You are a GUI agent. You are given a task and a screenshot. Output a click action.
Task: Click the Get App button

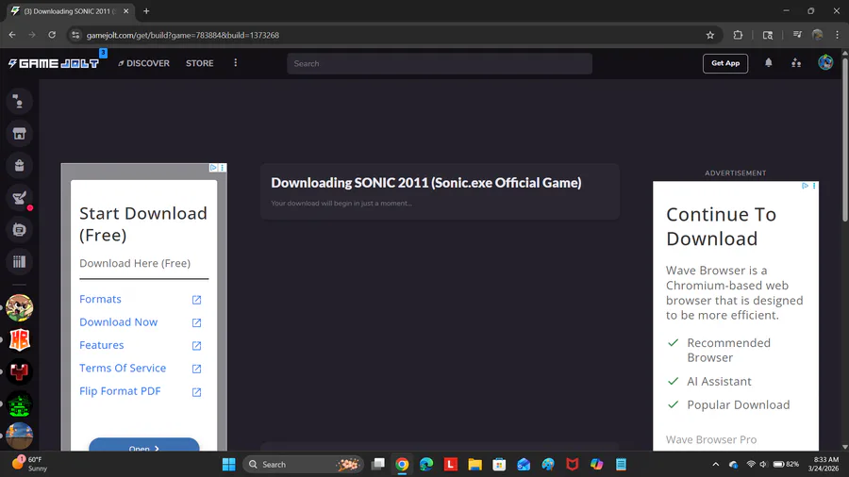point(725,63)
